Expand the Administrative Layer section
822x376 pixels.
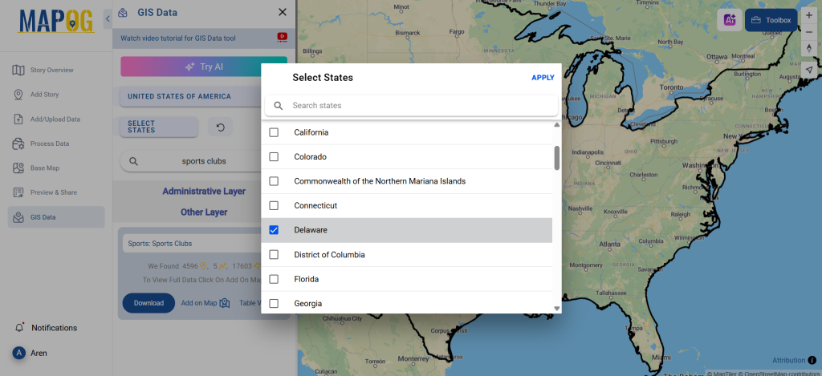coord(204,192)
